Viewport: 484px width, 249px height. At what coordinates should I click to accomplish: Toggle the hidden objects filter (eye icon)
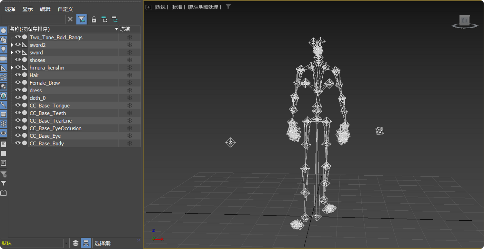pos(4,133)
